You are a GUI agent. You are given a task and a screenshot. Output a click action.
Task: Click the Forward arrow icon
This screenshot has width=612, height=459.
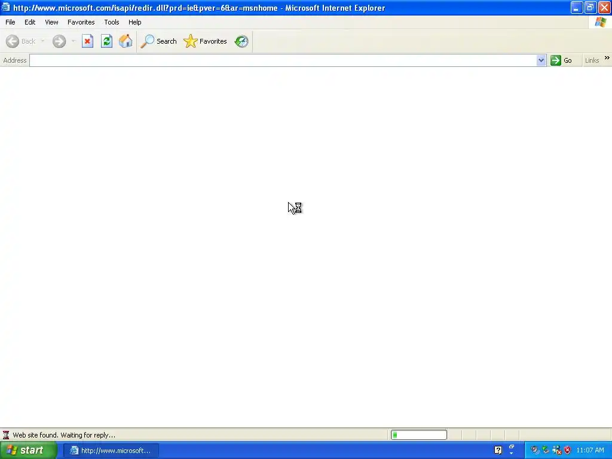click(x=59, y=41)
